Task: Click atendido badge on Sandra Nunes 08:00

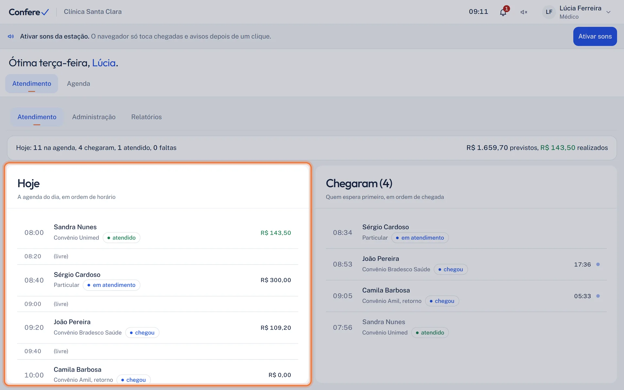Action: [x=122, y=238]
